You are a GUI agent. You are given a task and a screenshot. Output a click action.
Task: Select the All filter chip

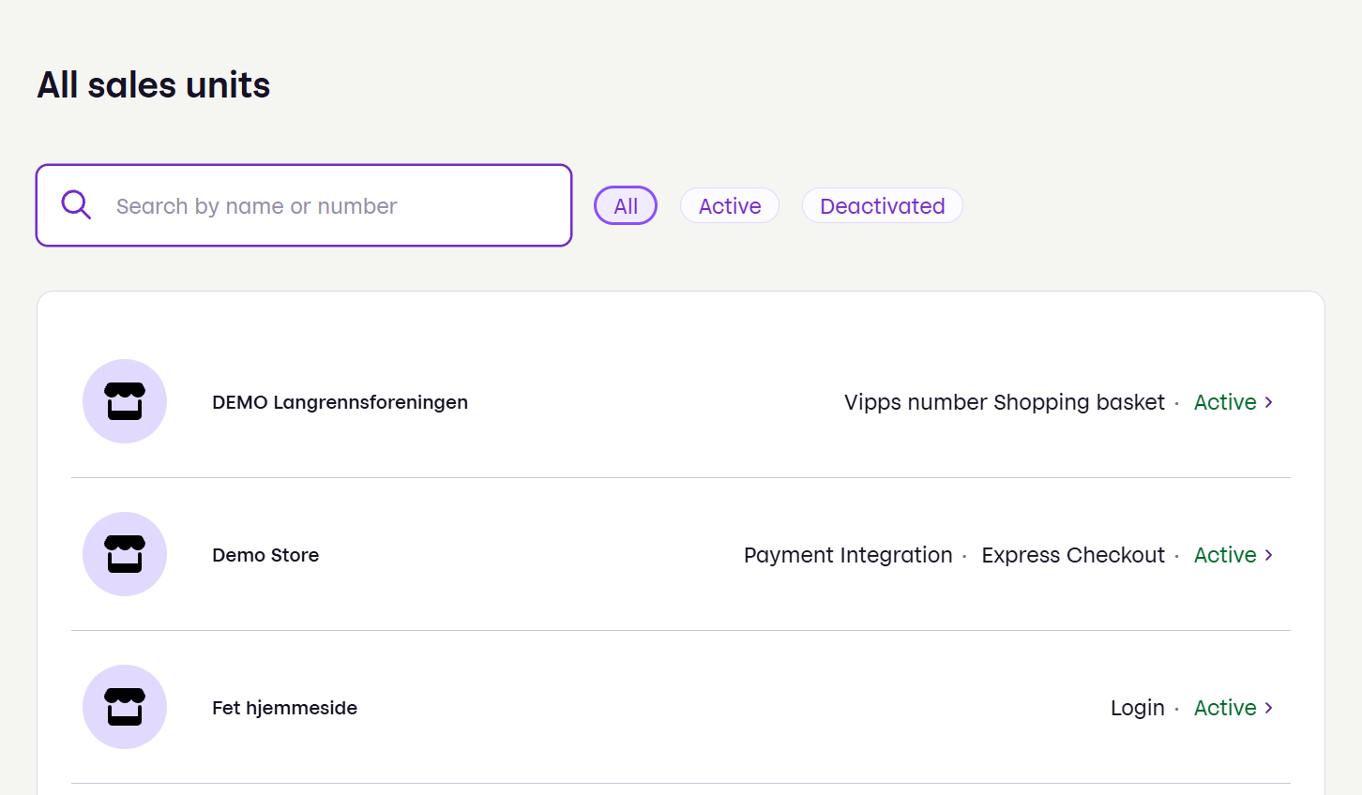click(625, 205)
